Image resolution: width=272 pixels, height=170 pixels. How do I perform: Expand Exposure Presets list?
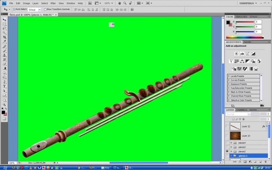point(229,84)
